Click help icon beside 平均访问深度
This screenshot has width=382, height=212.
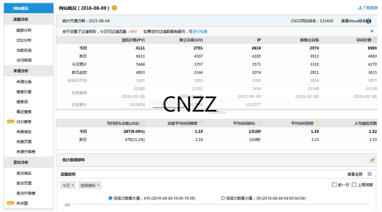click(x=317, y=123)
